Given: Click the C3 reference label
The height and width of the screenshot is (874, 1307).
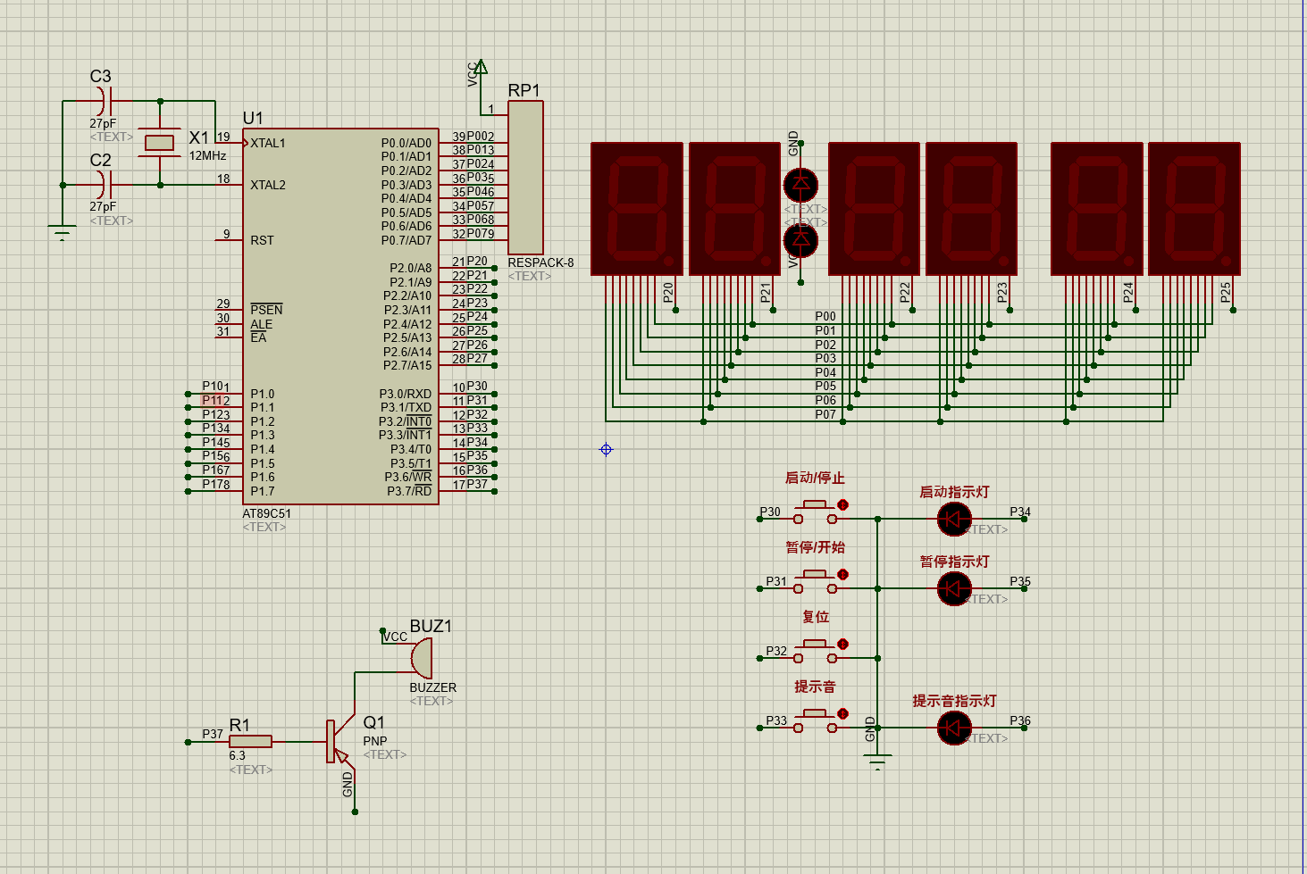Looking at the screenshot, I should [x=100, y=77].
